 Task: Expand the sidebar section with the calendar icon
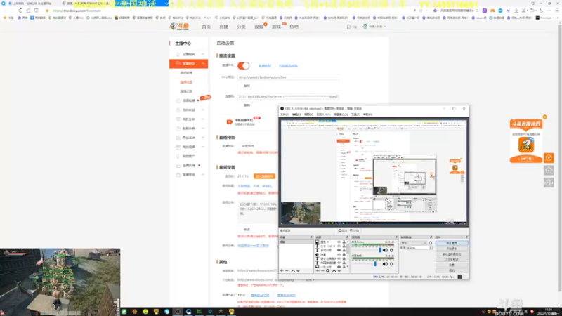coord(188,147)
